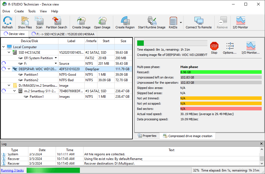Click the SSD HCS1A25E drive icon

pyautogui.click(x=15, y=52)
